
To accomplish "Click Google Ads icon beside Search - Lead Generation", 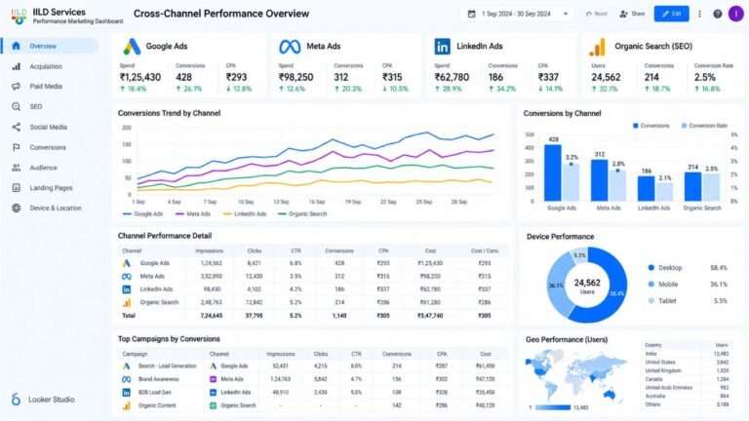I will click(127, 366).
